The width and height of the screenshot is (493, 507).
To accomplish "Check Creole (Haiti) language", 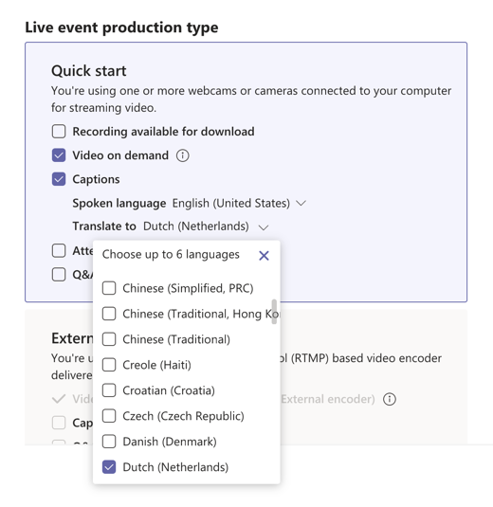I will (109, 365).
